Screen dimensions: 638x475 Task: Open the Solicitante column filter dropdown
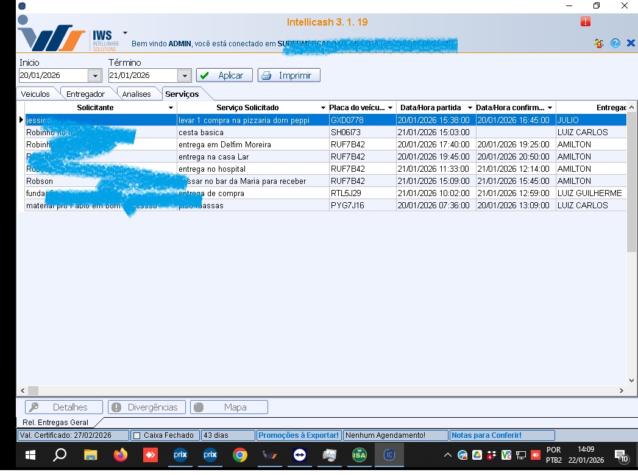coord(171,108)
